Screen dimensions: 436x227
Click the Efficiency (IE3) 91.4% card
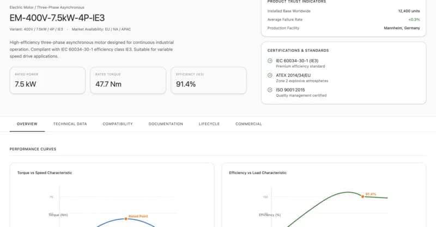click(x=208, y=81)
